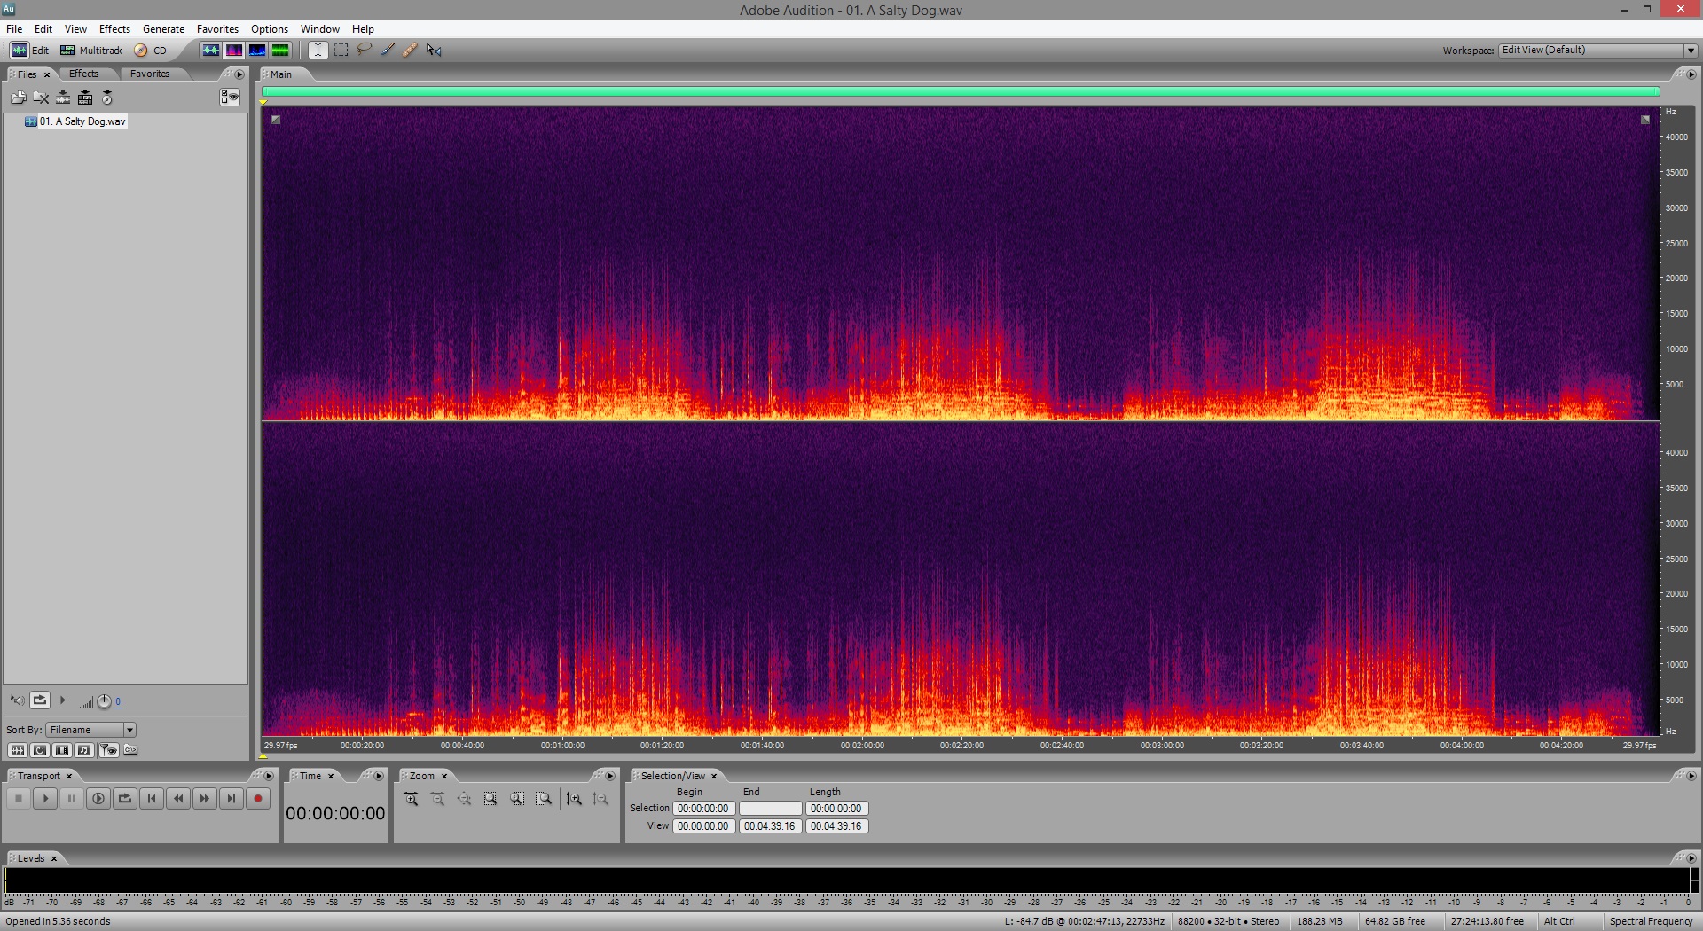Click Insert Into Edit View icon
This screenshot has width=1703, height=931.
click(x=63, y=98)
